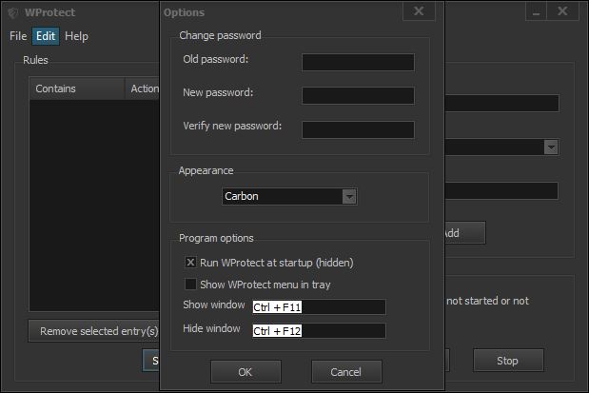The image size is (589, 393).
Task: Click the Show window hotkey field
Action: pyautogui.click(x=319, y=307)
